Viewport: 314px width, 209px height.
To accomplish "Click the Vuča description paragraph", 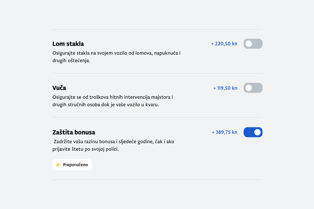I will tap(113, 101).
